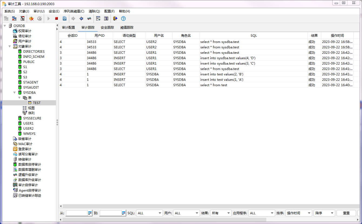This screenshot has width=362, height=224.
Task: Collapse the 对象审计 tree node
Action: tap(10, 46)
